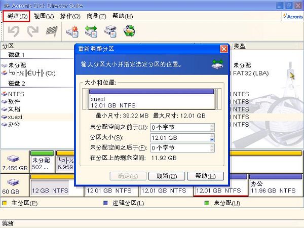
Task: Select the 软件 partition row
Action: [x=37, y=102]
